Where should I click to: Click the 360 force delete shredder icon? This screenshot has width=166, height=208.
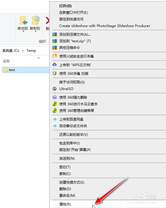coord(55,97)
